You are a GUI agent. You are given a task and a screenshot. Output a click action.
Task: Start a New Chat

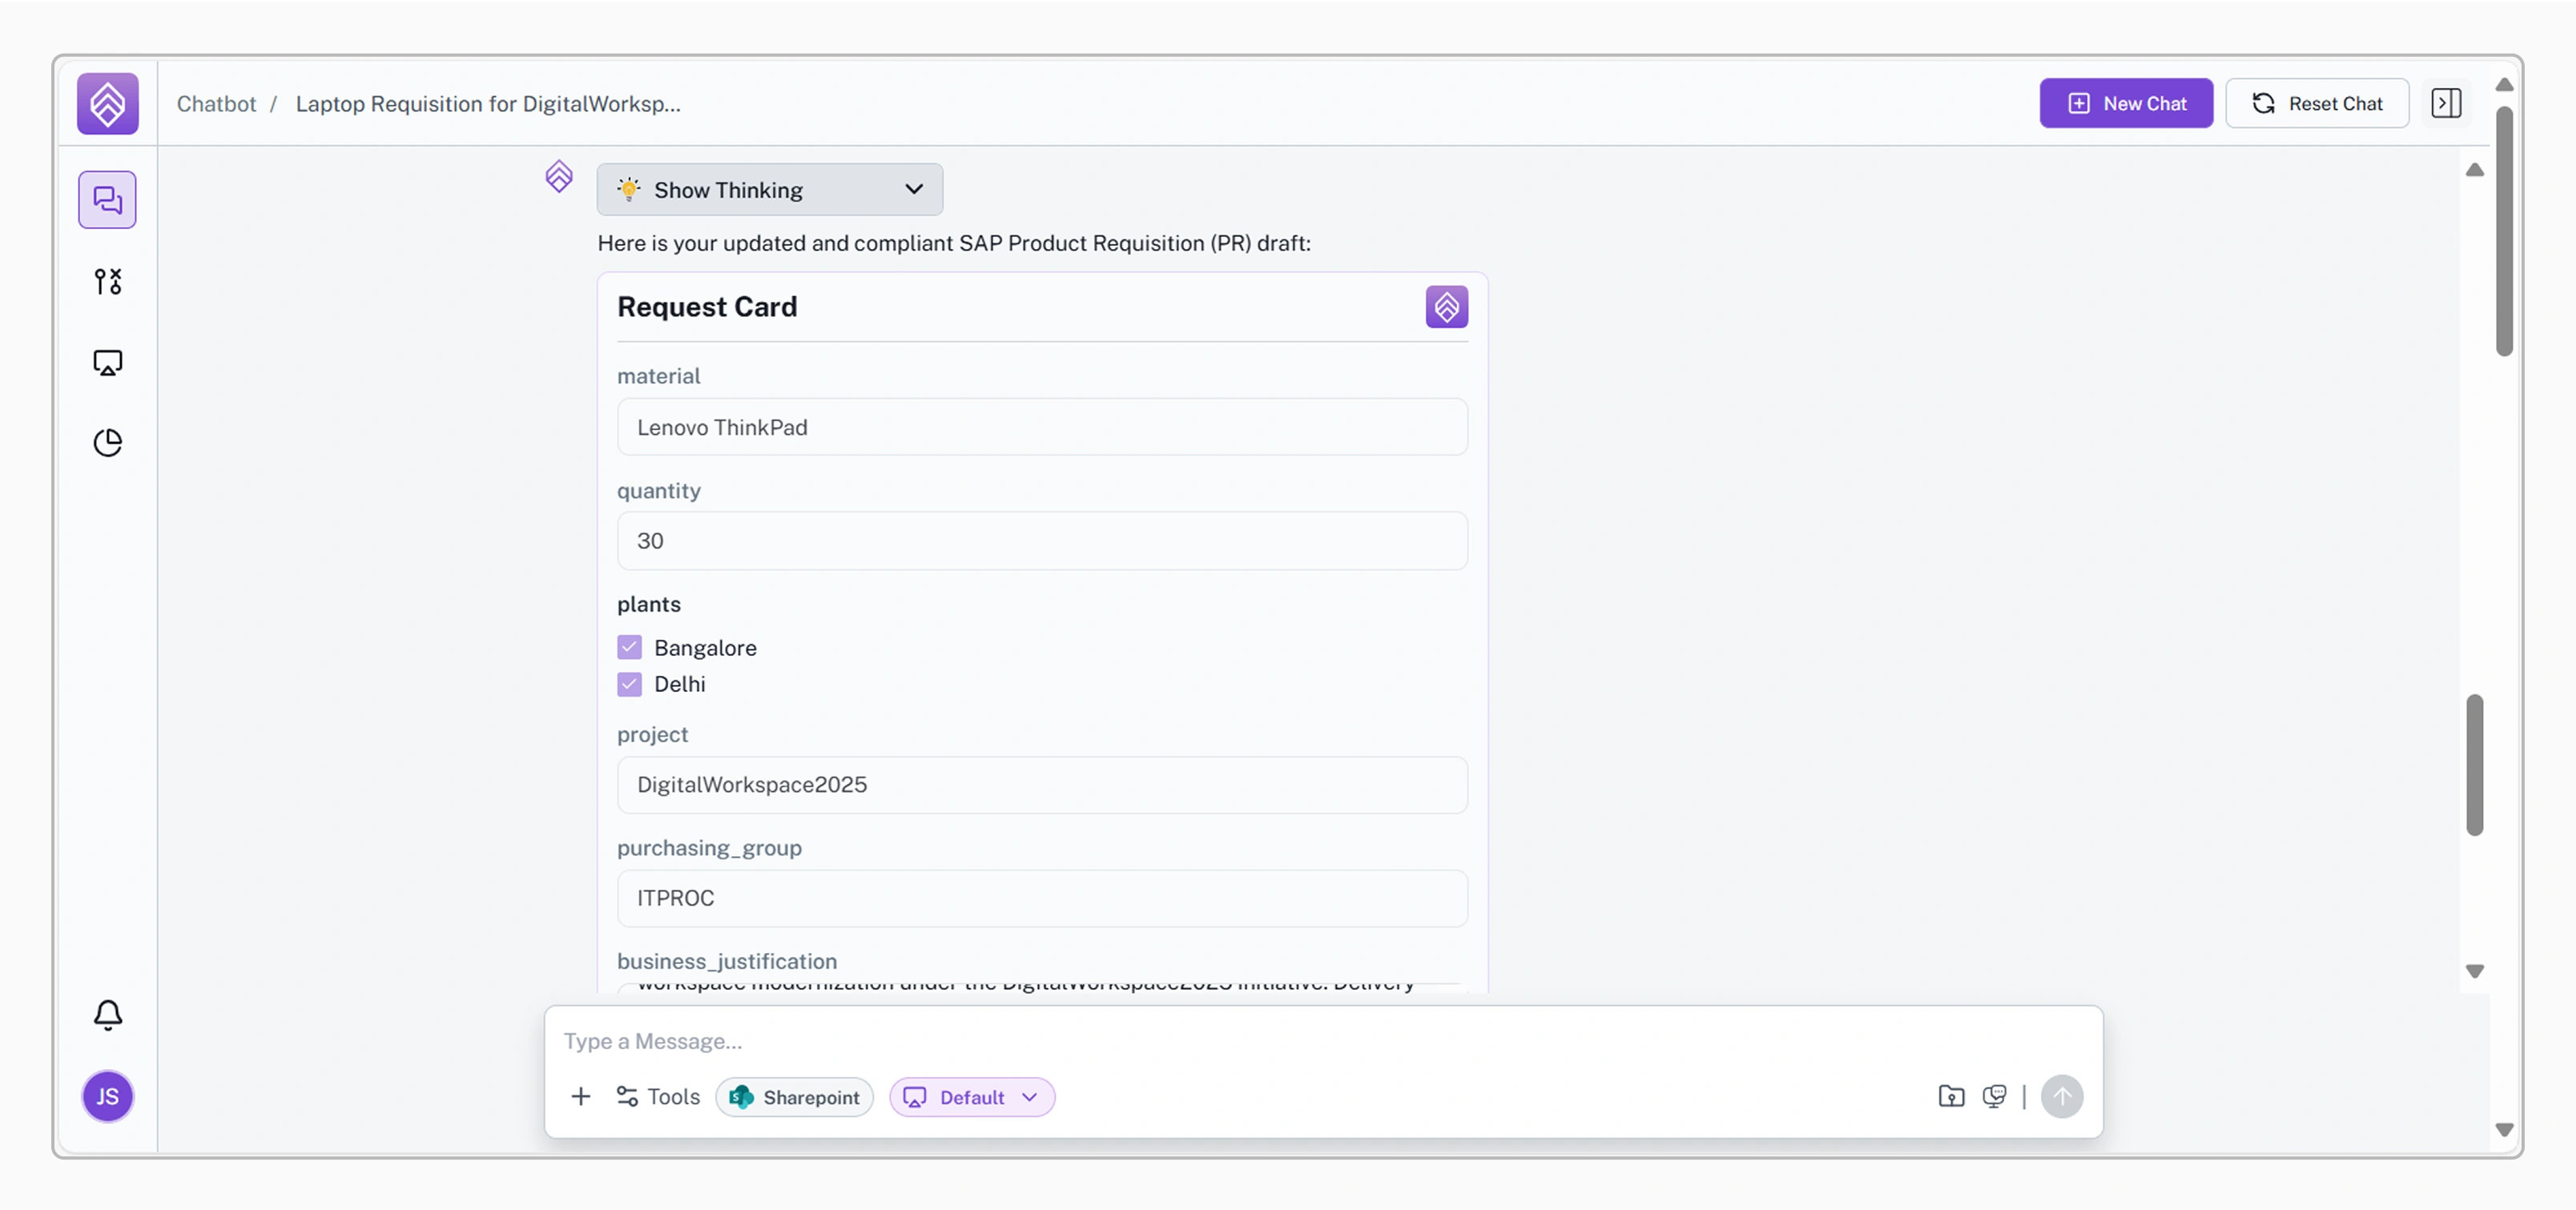click(2125, 103)
